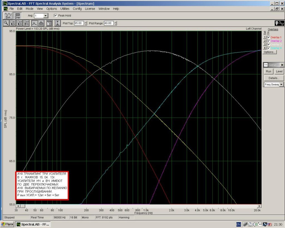Open the View menu
The image size is (285, 228).
[x=40, y=9]
